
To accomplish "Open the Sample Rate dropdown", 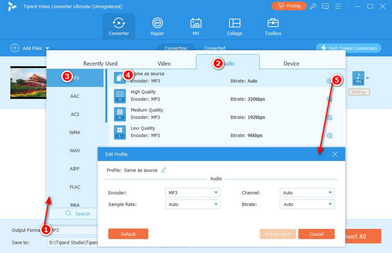I will 193,204.
